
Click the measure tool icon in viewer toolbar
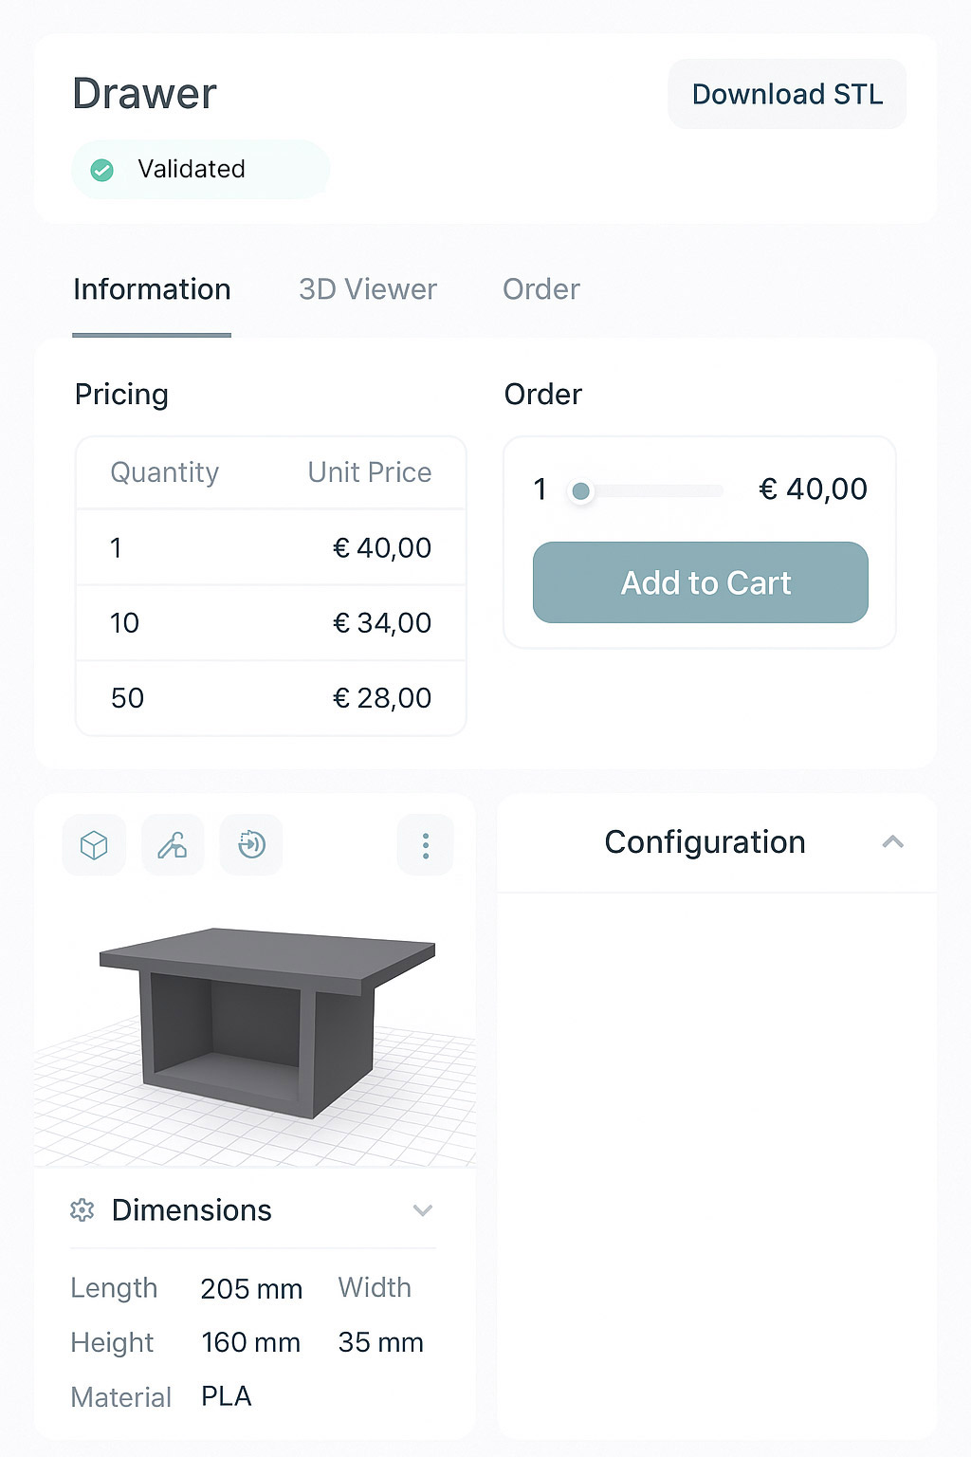173,844
